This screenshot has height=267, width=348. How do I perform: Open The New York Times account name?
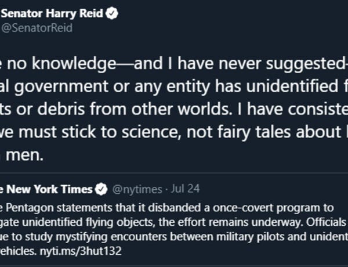pos(46,189)
